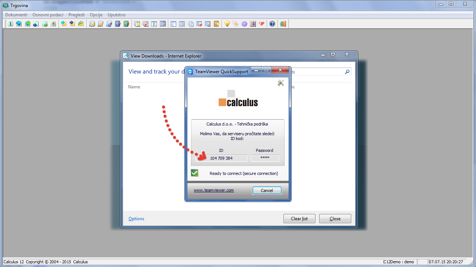Viewport: 476px width, 267px height.
Task: Open the www.teamviewer.com link
Action: (214, 190)
